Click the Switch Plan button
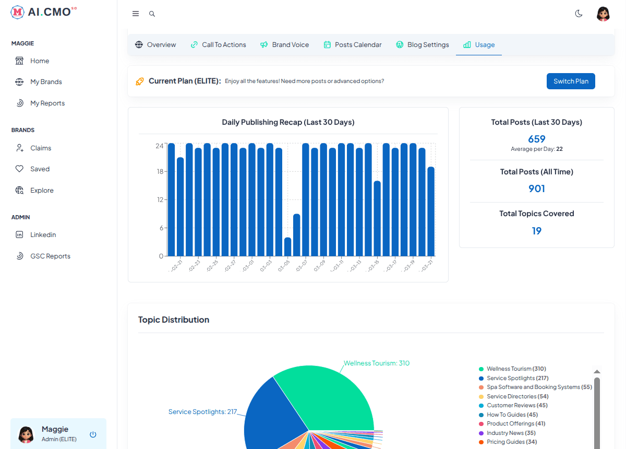626x449 pixels. 571,81
